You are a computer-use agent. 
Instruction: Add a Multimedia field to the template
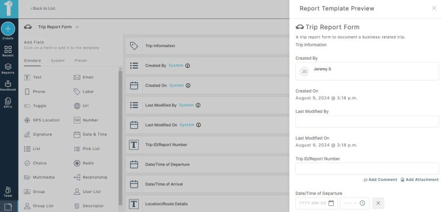(x=40, y=178)
